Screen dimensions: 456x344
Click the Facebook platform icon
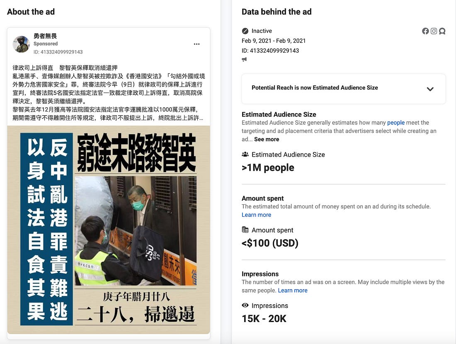click(425, 31)
